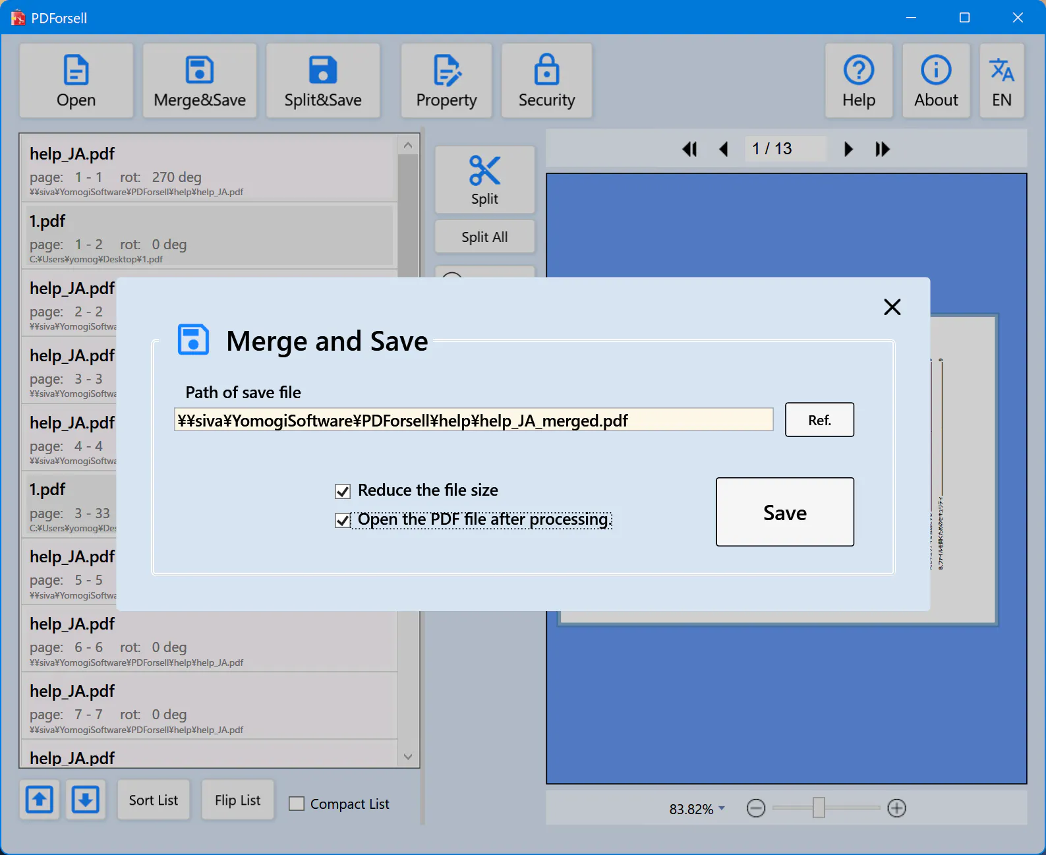Disable Open the PDF file after processing
The image size is (1046, 855).
pos(343,520)
